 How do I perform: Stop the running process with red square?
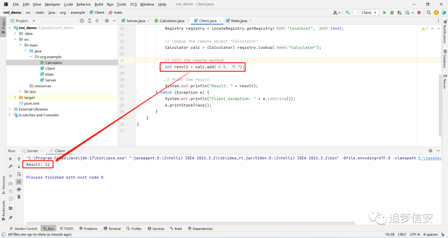click(x=419, y=12)
